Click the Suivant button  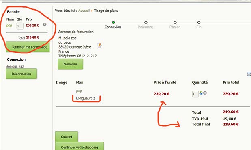[x=67, y=137]
